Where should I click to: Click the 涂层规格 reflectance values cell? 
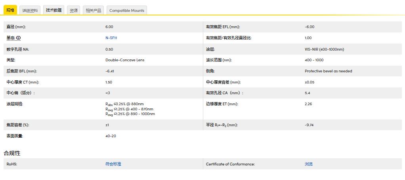tap(130, 109)
